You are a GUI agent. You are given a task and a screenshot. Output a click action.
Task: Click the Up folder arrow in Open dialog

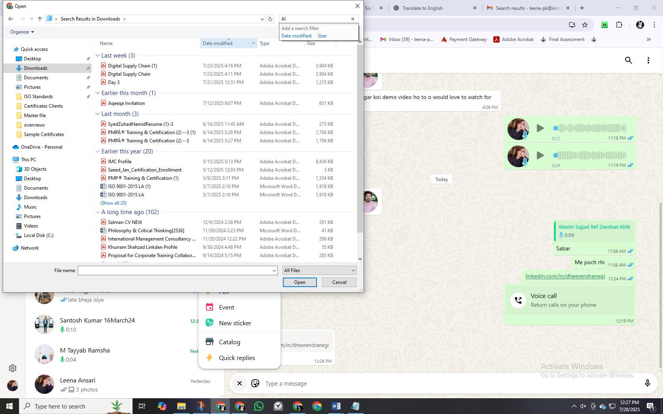coord(40,19)
